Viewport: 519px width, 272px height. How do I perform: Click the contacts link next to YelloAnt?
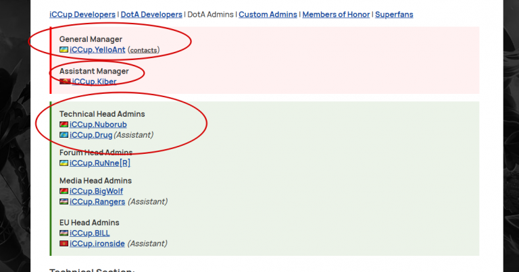tap(143, 50)
